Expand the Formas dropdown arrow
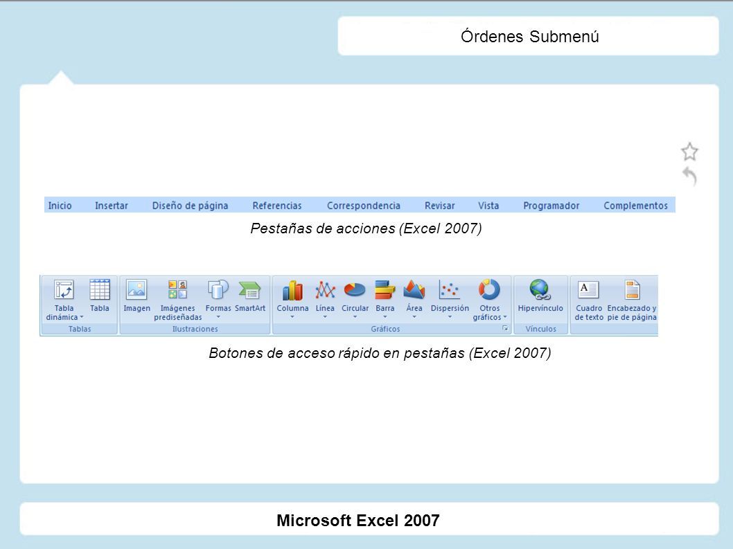The height and width of the screenshot is (549, 733). (218, 317)
